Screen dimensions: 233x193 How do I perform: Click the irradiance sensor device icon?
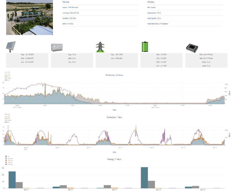pos(192,48)
